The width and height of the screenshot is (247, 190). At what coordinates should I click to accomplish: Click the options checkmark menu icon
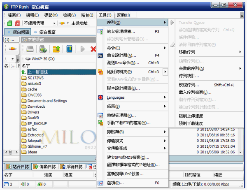(x=100, y=183)
